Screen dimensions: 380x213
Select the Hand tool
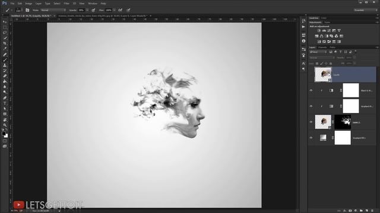(5, 120)
